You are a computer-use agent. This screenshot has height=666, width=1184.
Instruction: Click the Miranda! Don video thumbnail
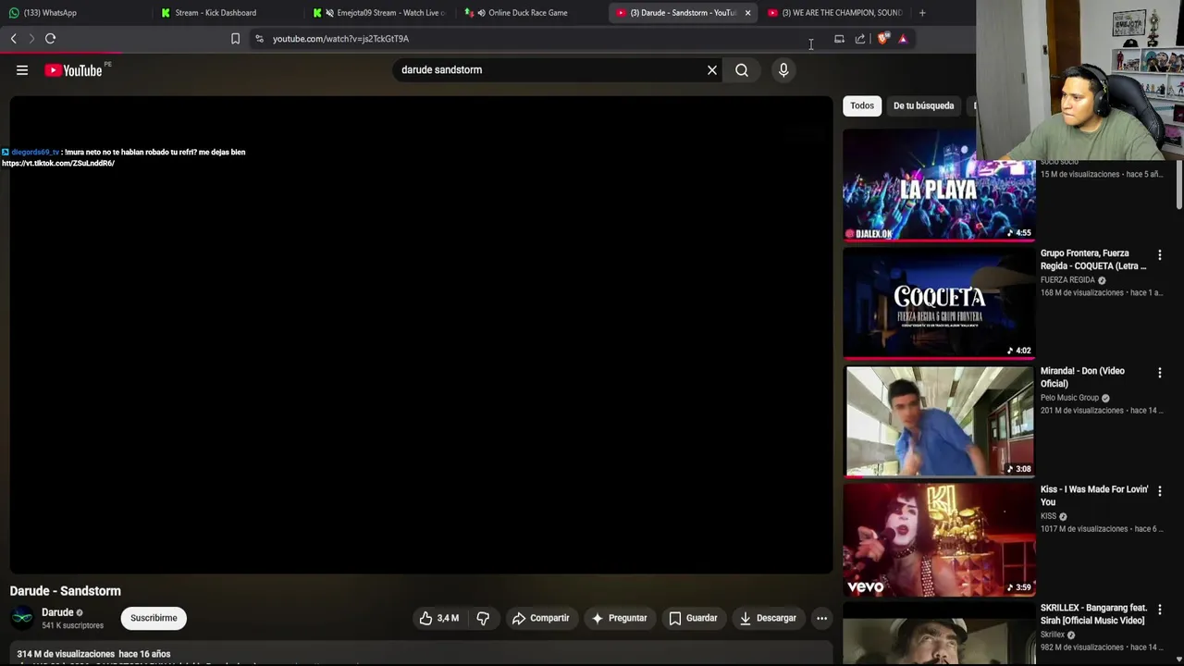939,421
